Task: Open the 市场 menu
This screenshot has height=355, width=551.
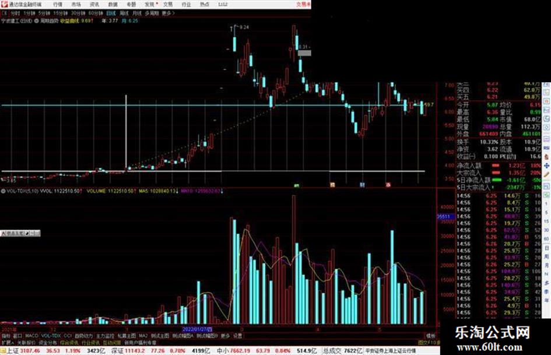Action: 76,5
